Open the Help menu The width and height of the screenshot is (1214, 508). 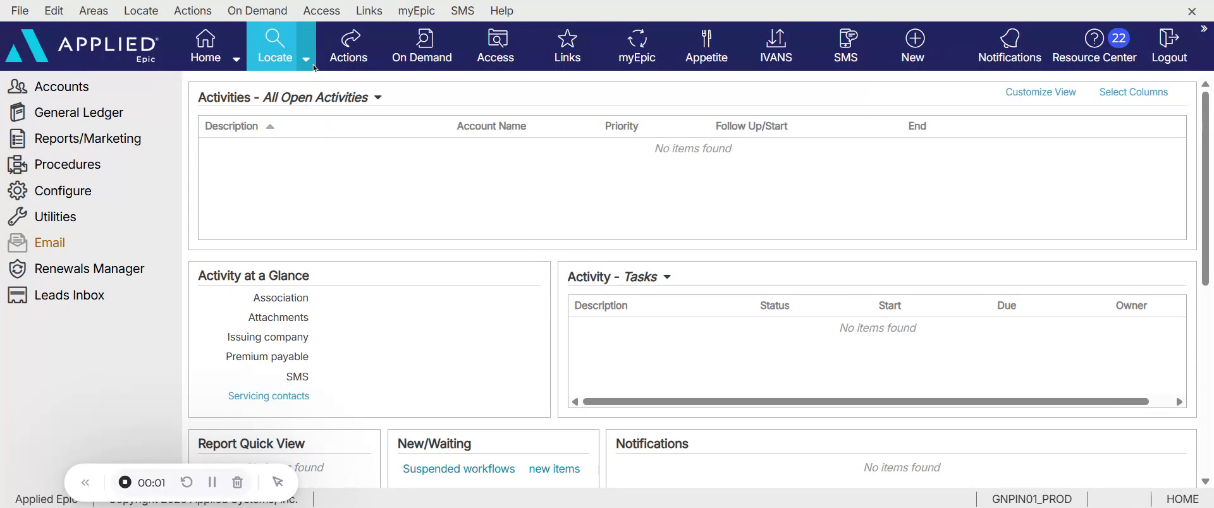click(x=501, y=11)
